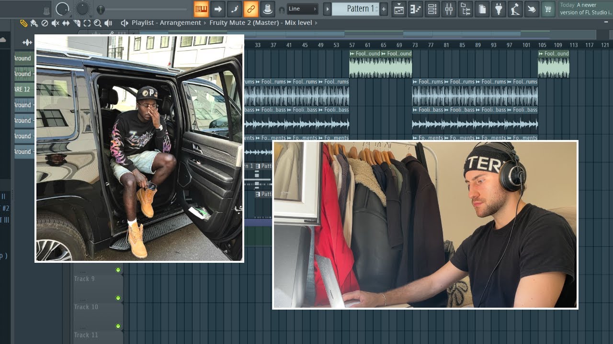Screen dimensions: 613x344
Task: Click bar 57 on the timeline ruler
Action: pyautogui.click(x=352, y=45)
